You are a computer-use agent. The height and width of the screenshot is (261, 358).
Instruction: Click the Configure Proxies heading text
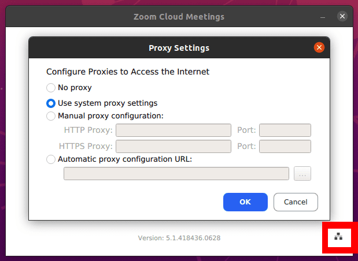click(x=127, y=72)
